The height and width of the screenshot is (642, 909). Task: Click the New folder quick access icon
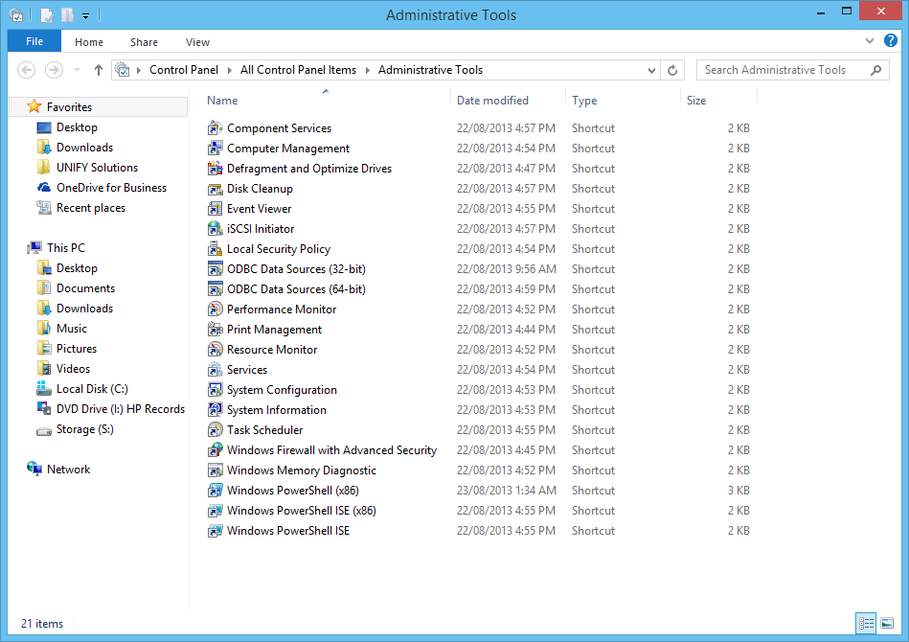pyautogui.click(x=68, y=15)
